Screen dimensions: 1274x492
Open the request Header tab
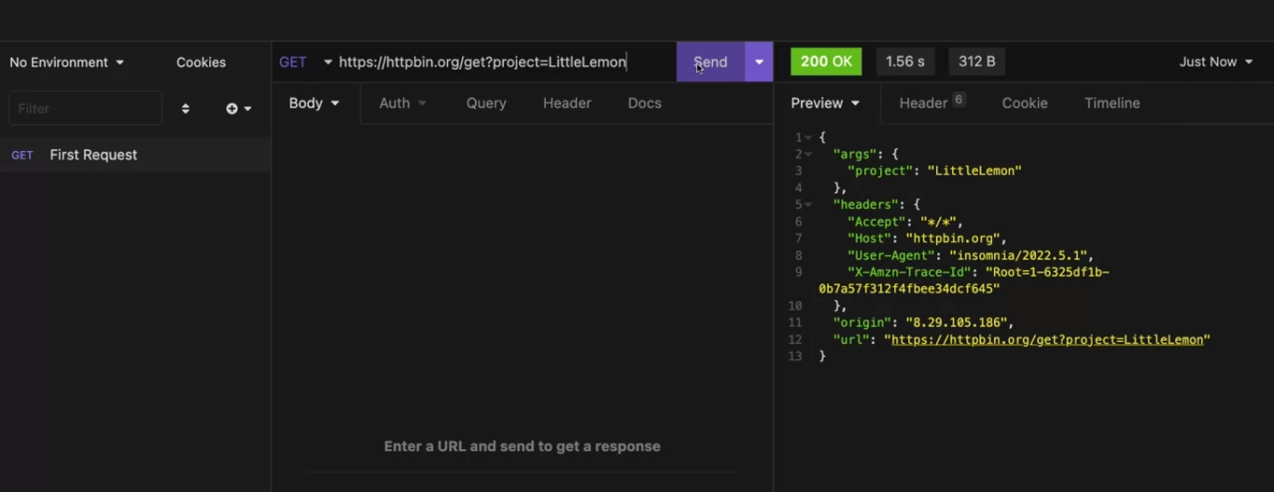(567, 103)
